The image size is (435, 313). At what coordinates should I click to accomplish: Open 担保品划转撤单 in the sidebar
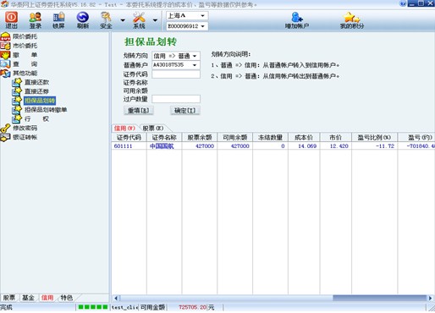(x=46, y=110)
